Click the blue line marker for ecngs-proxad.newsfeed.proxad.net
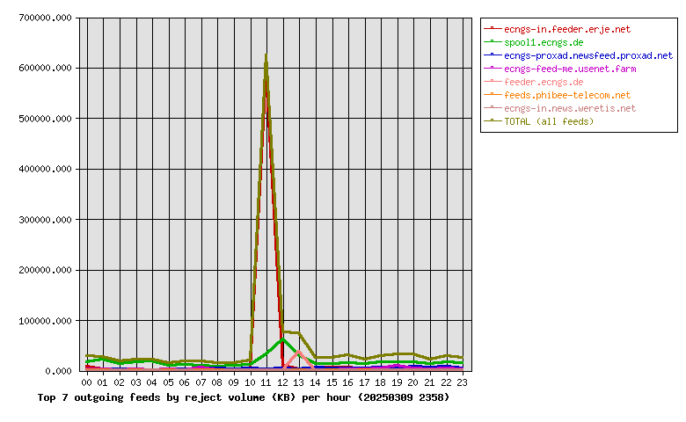This screenshot has height=422, width=686. pos(493,55)
